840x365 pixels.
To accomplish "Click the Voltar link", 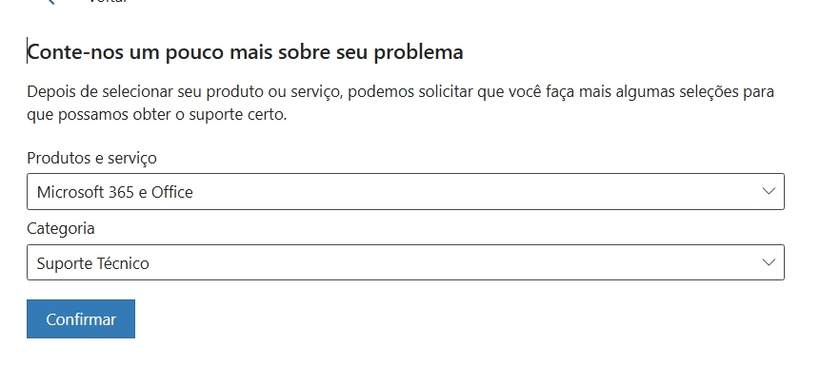I will click(108, 2).
